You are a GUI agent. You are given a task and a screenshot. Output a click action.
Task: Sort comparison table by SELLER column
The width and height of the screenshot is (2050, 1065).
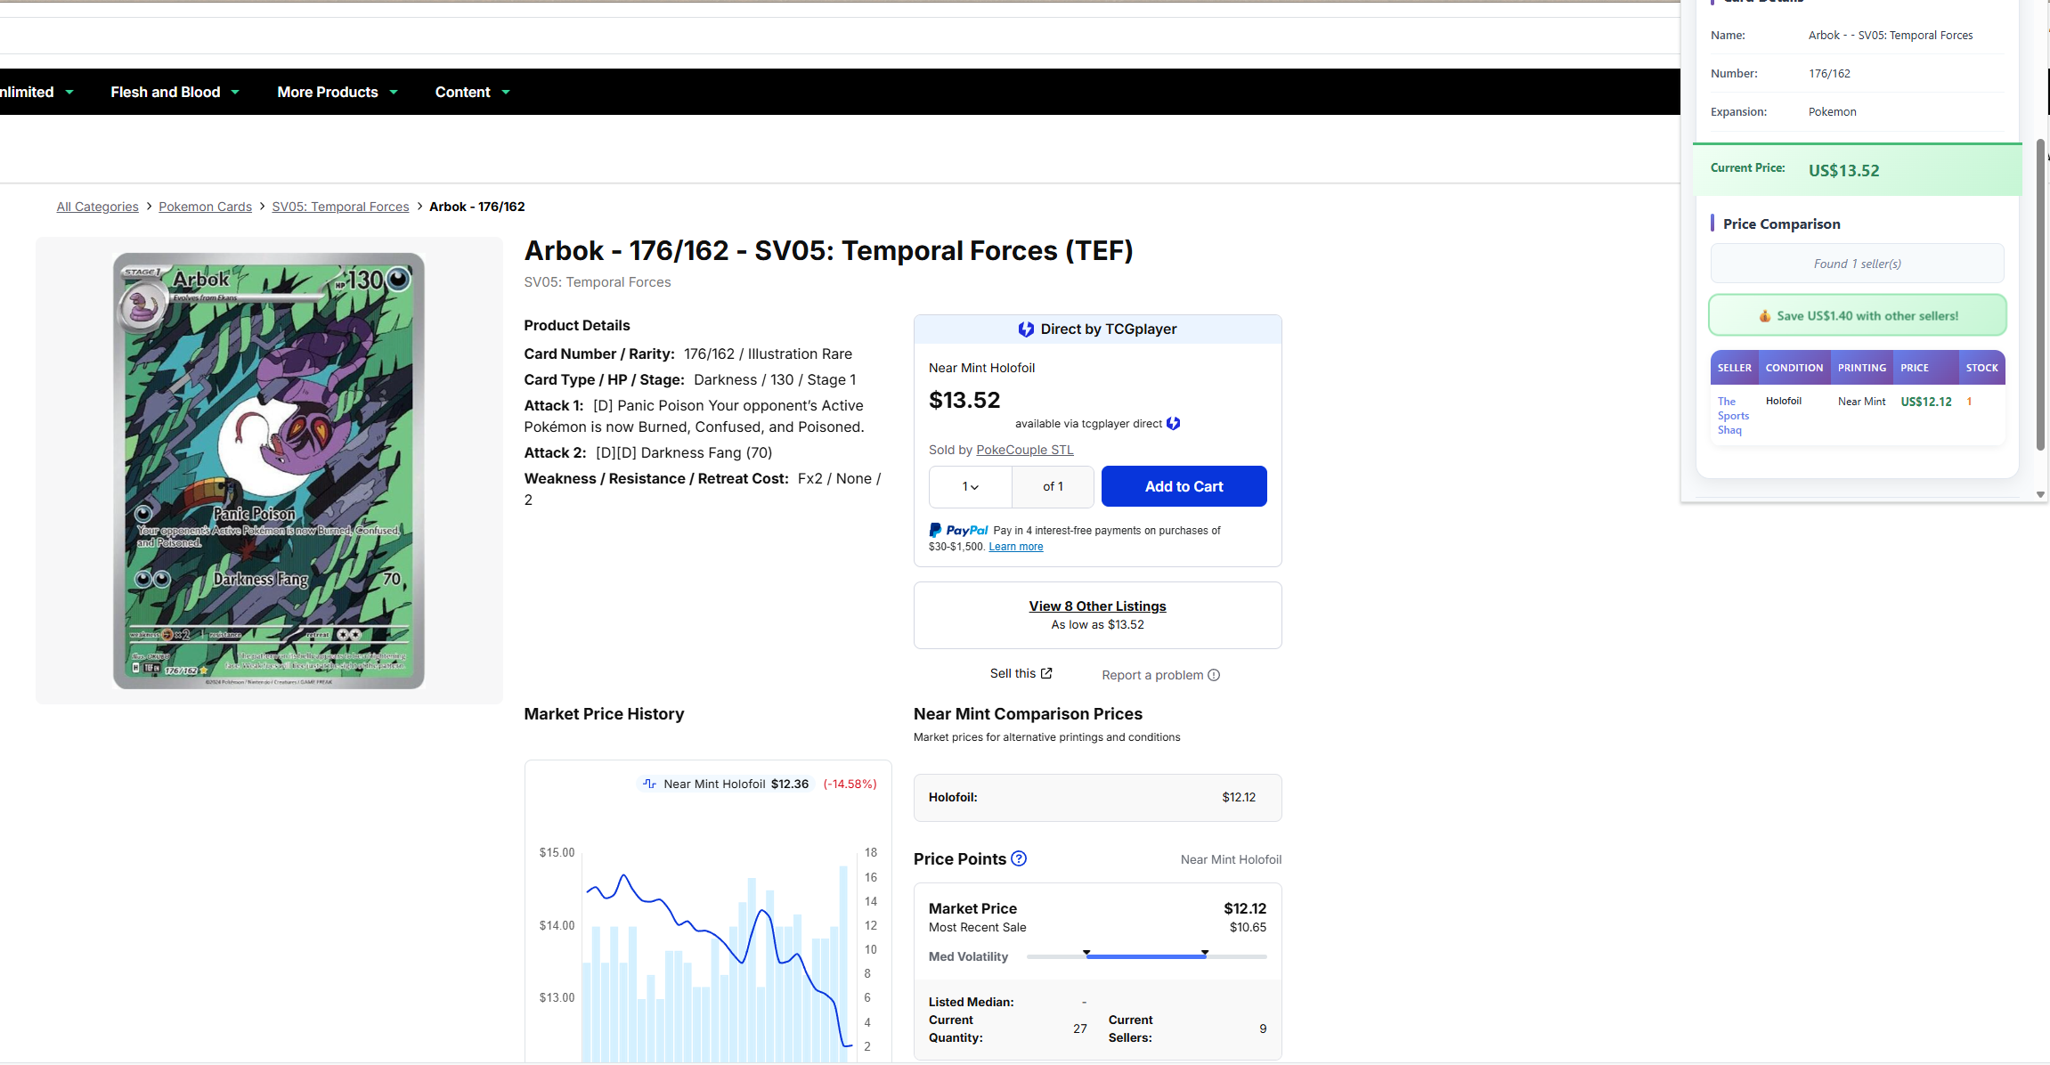tap(1734, 368)
